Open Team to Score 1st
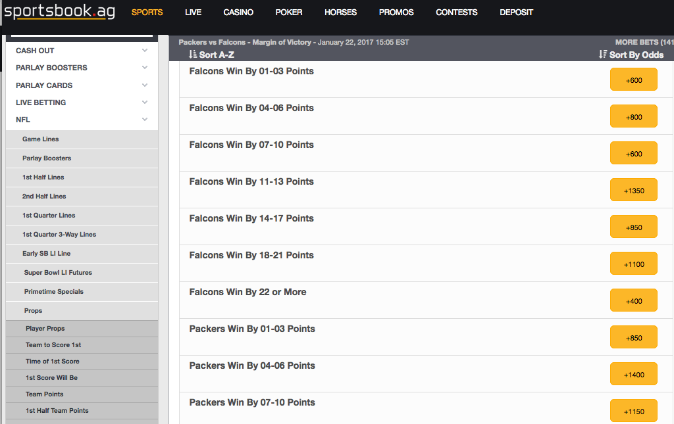 coord(82,345)
